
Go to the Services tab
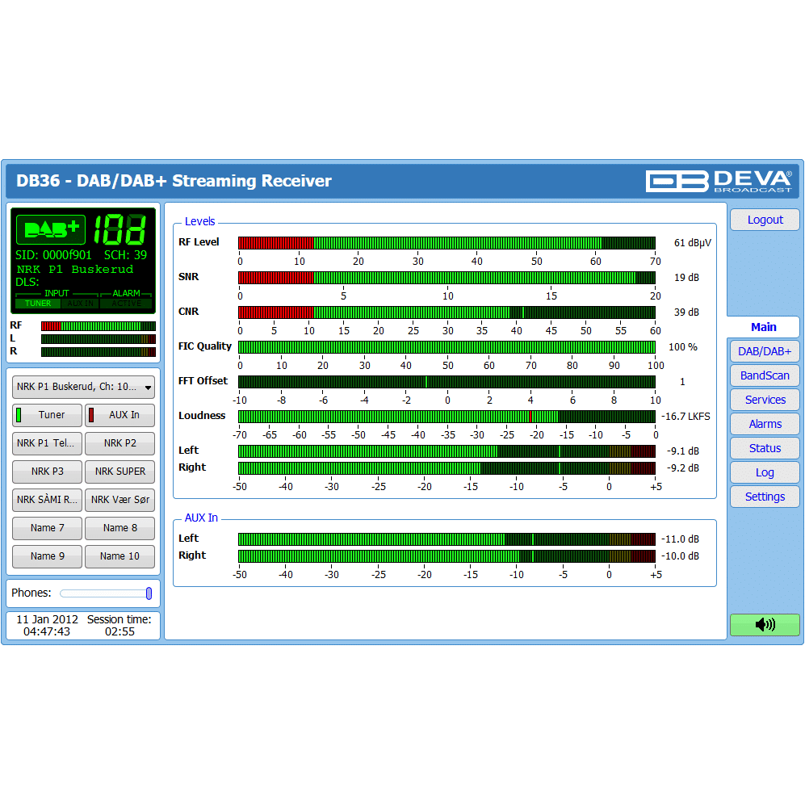pyautogui.click(x=764, y=400)
